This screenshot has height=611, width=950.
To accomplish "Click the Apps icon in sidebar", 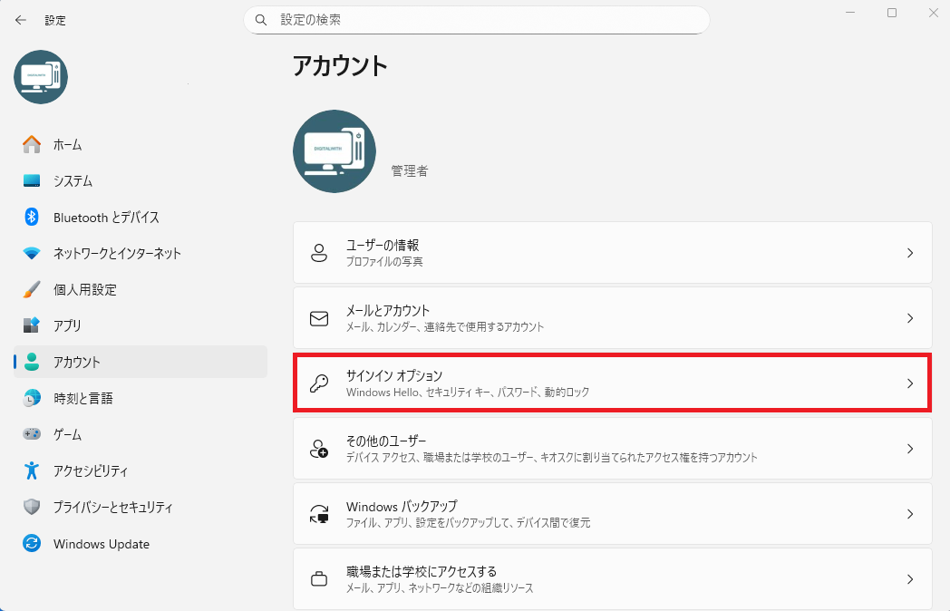I will [32, 325].
